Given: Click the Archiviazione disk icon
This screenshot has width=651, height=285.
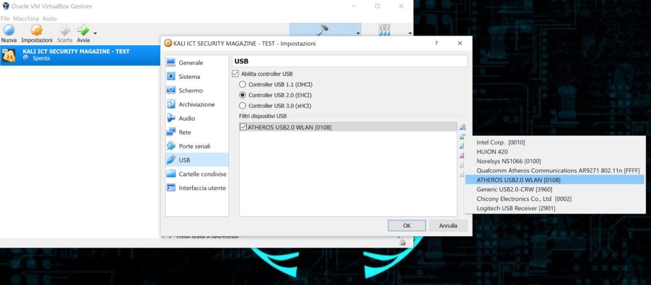Looking at the screenshot, I should (171, 104).
